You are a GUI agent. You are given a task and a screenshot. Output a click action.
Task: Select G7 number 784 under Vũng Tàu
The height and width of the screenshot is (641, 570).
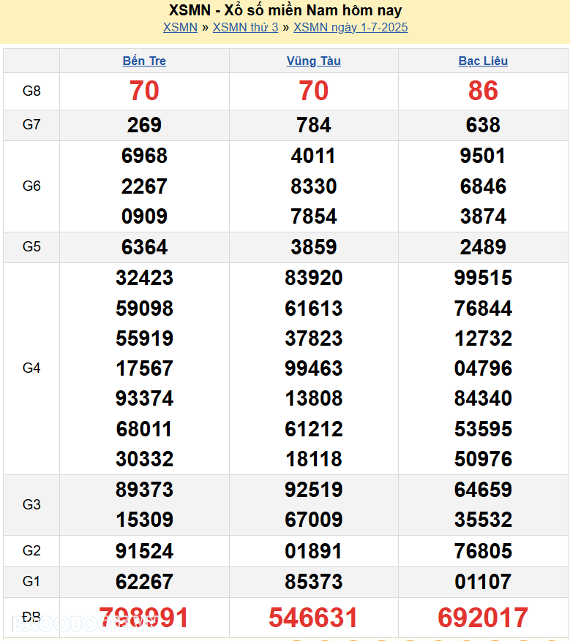click(314, 125)
